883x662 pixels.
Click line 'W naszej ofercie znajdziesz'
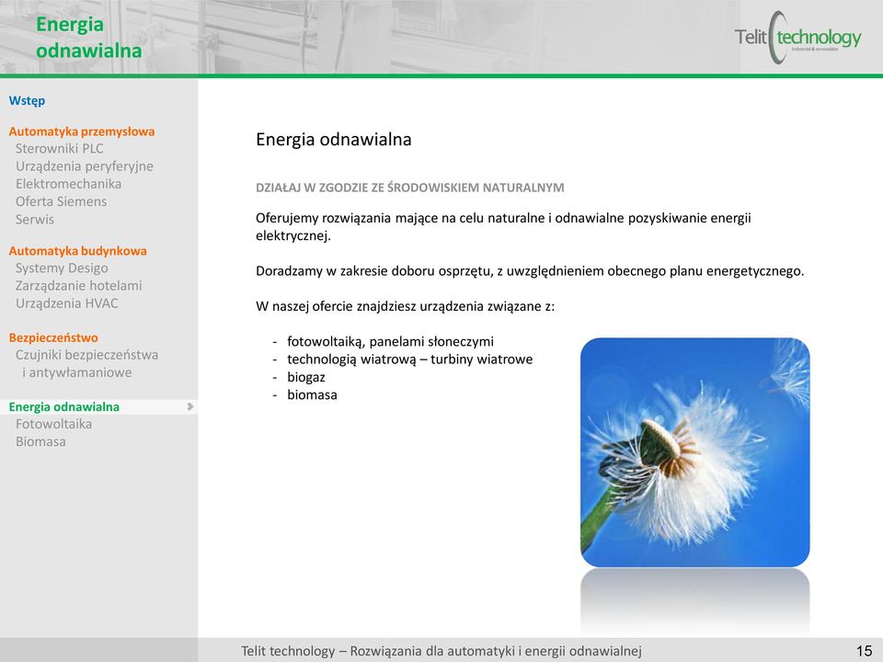click(x=406, y=307)
